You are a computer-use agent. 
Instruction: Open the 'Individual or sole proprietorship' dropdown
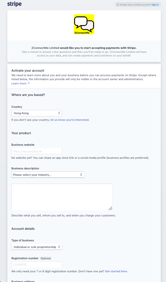[x=37, y=247]
